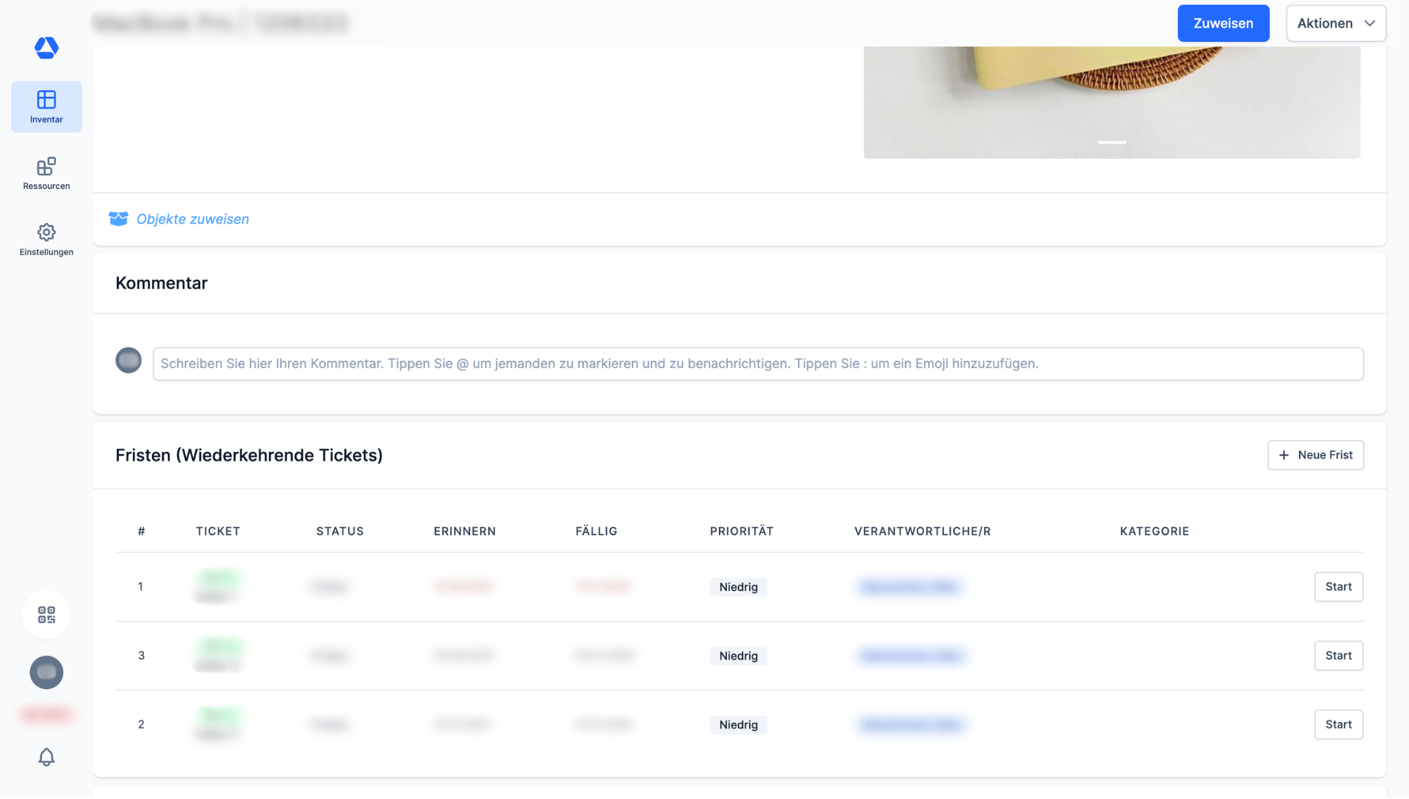Click the product image thumbnail
This screenshot has height=799, width=1409.
click(x=1111, y=96)
